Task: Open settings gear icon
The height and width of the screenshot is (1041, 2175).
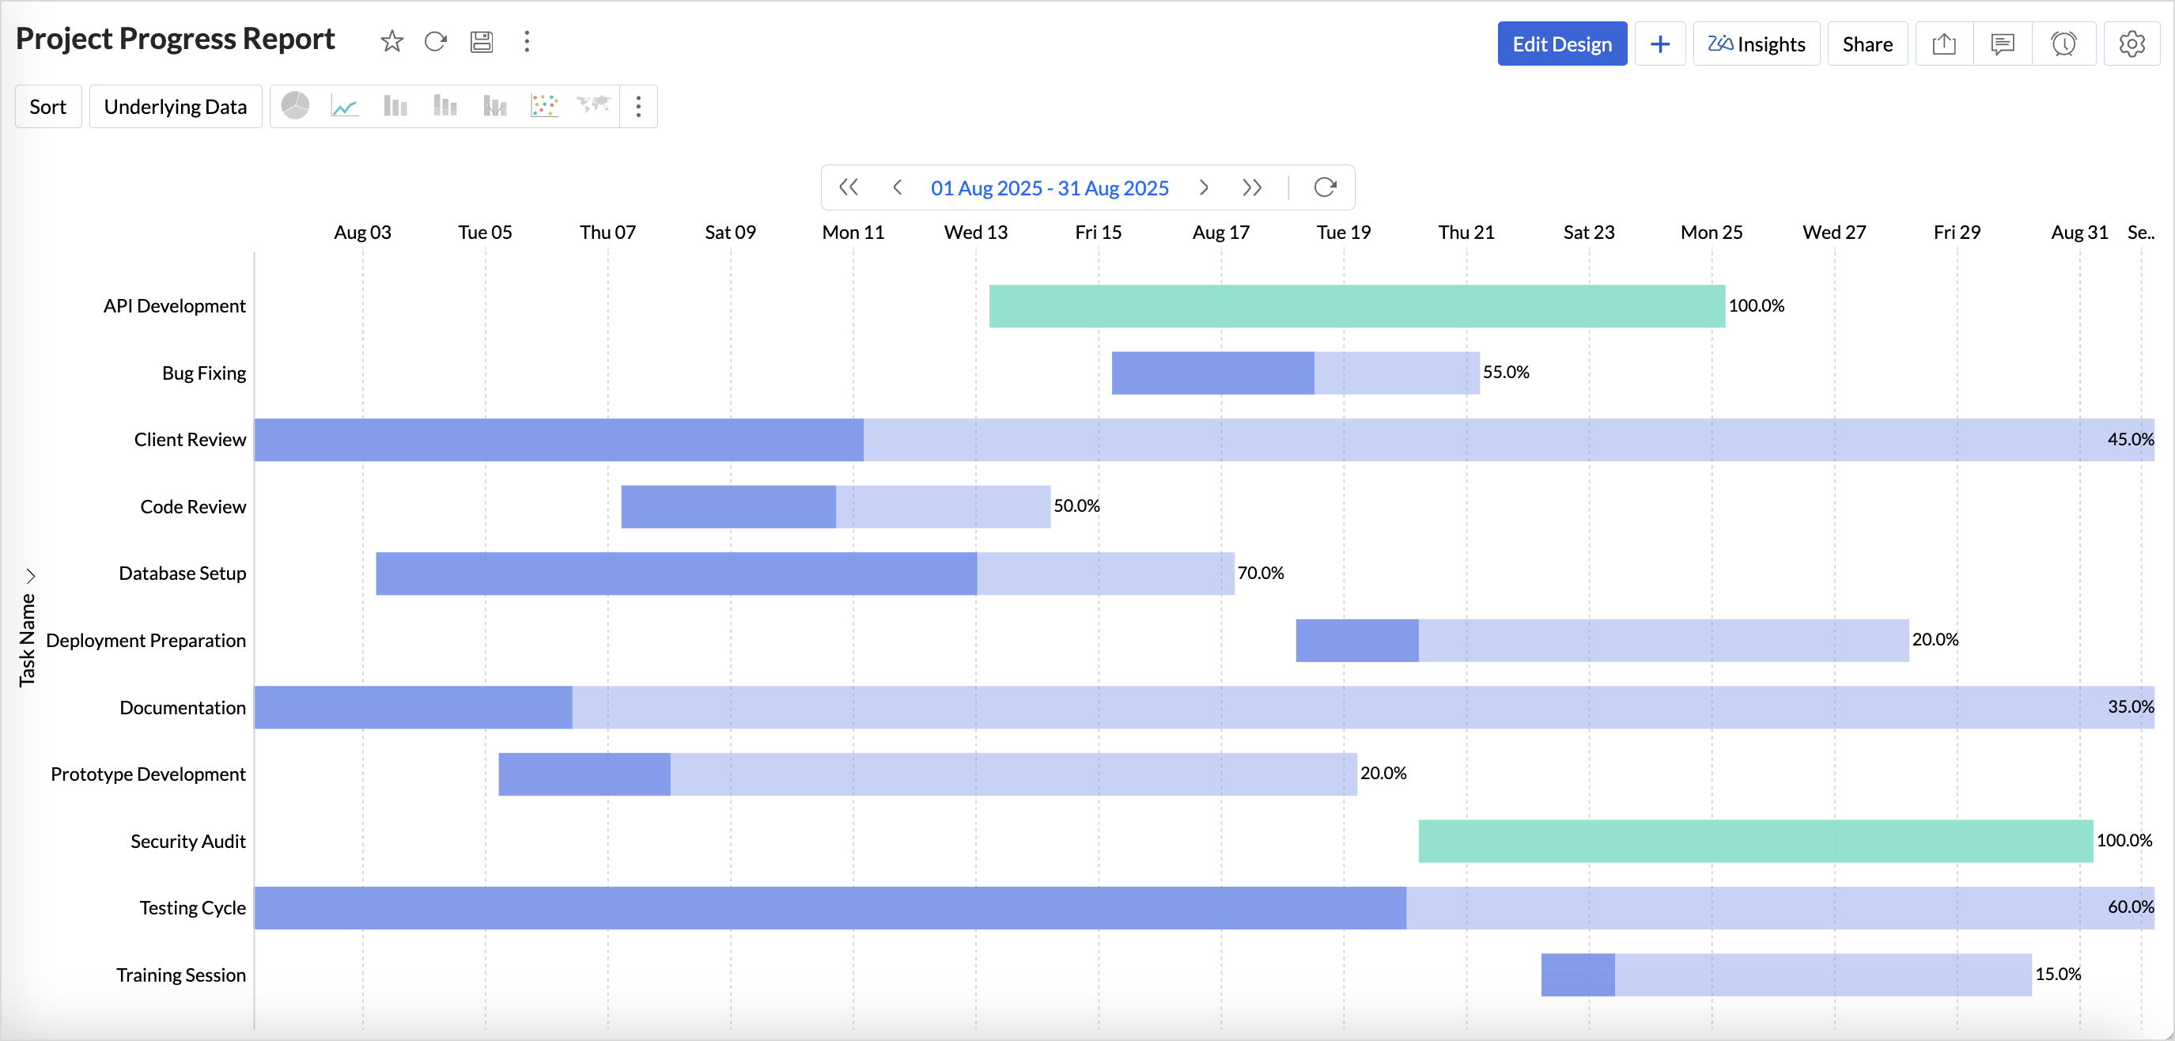Action: click(x=2131, y=44)
